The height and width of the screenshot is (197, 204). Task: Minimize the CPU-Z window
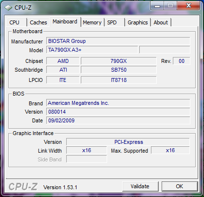point(157,6)
